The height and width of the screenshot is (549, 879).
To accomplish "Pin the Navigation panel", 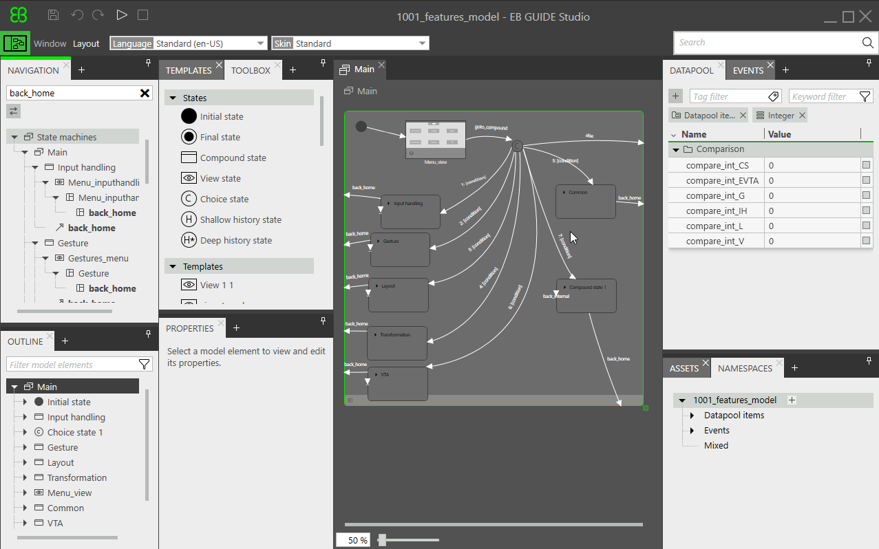I will [x=149, y=64].
